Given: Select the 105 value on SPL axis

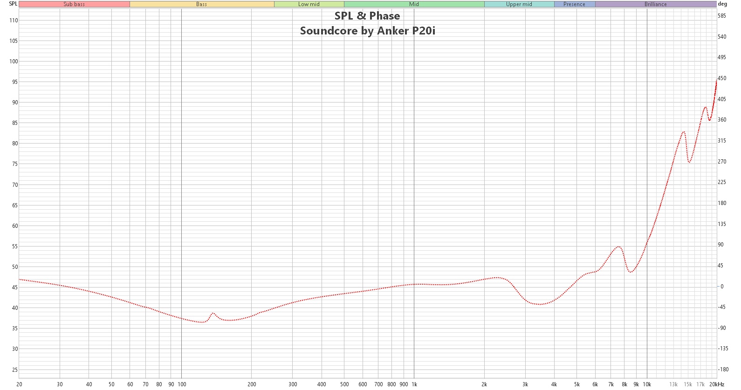Looking at the screenshot, I should tap(14, 41).
